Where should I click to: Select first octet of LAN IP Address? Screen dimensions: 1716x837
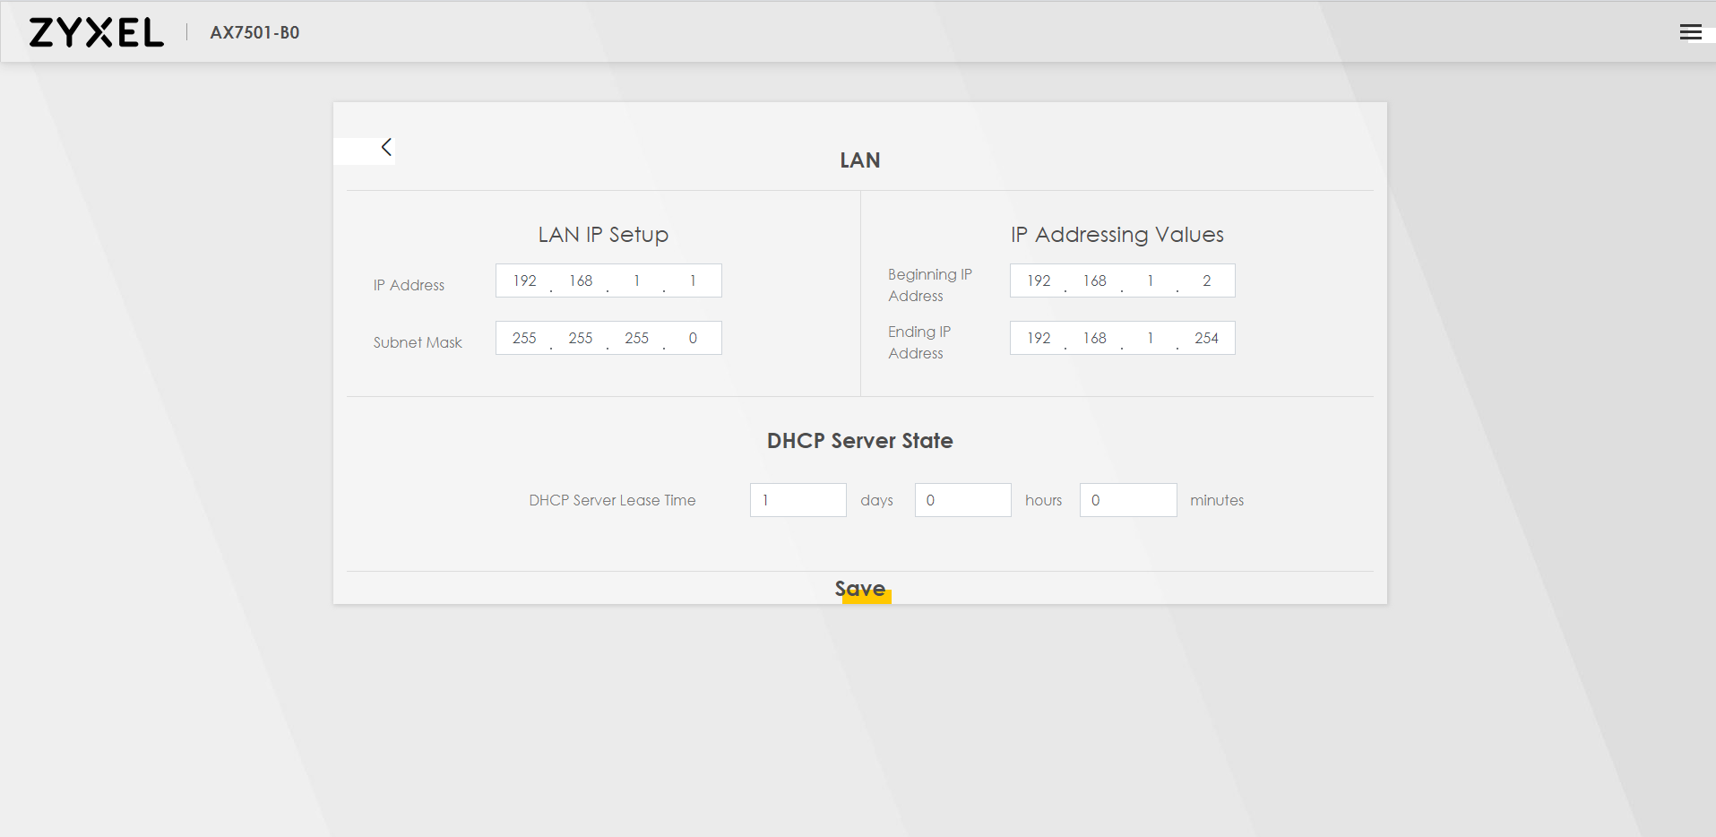[x=524, y=280]
